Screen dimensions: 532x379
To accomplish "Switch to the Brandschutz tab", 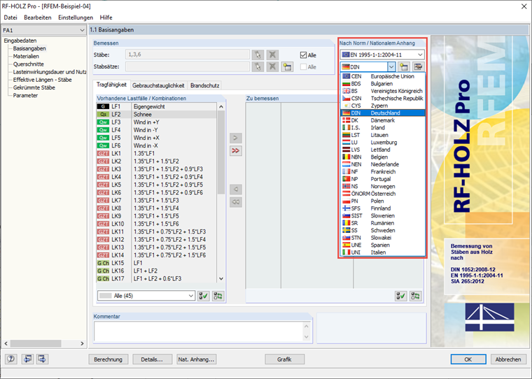I will [x=204, y=85].
